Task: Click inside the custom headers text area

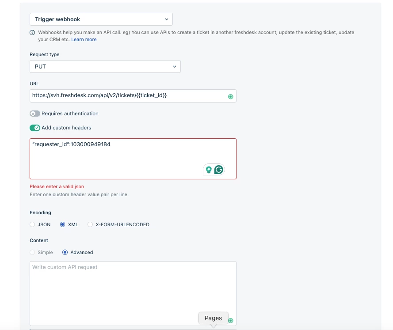Action: (133, 159)
